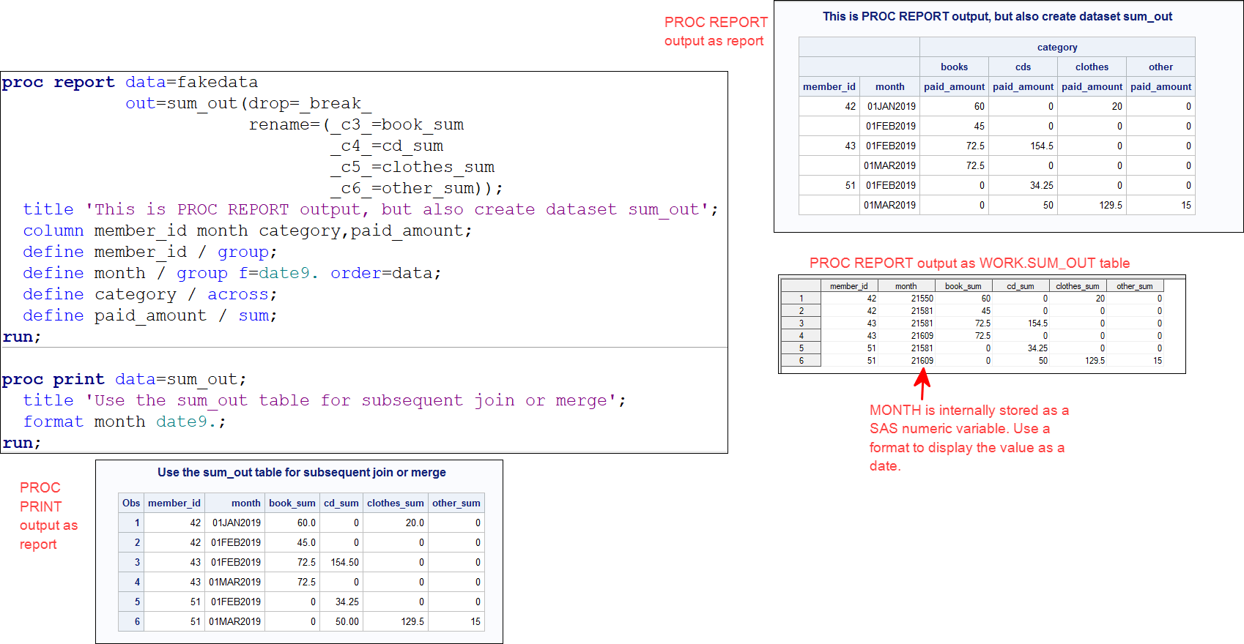1244x644 pixels.
Task: Click the 'book_sum' header in WORK.SUM_OUT table
Action: (x=963, y=286)
